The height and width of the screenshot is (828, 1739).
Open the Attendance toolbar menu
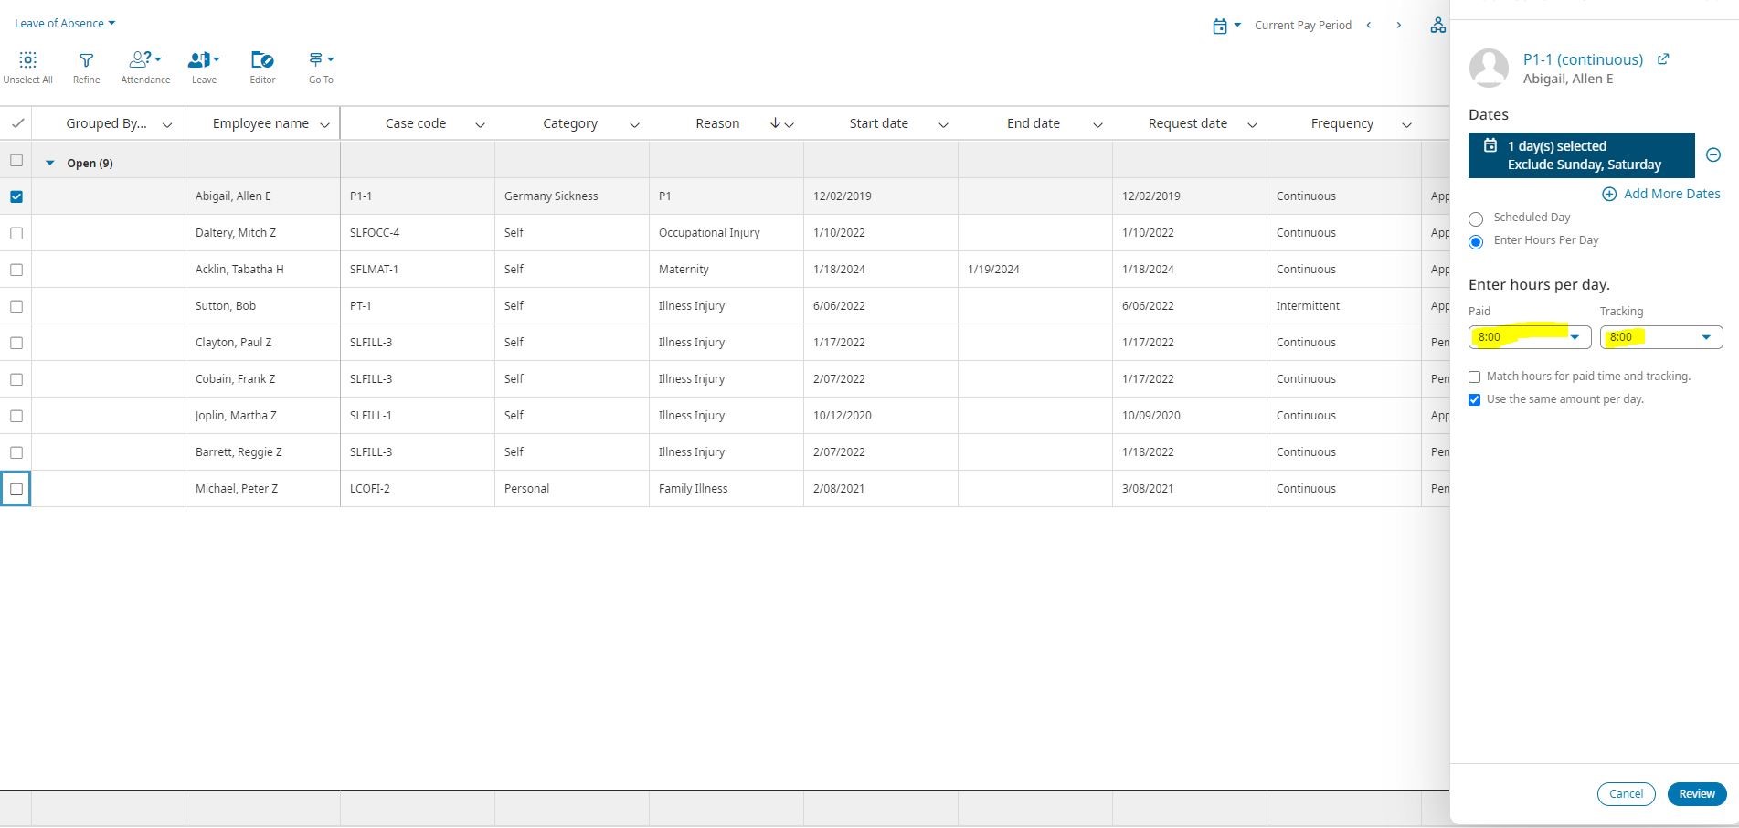point(145,60)
